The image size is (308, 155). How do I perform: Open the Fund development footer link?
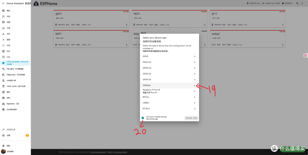point(98,152)
